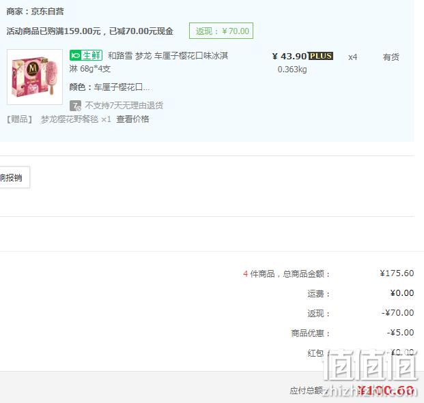Click the 7-day return policy icon
This screenshot has height=403, width=424.
tap(75, 106)
